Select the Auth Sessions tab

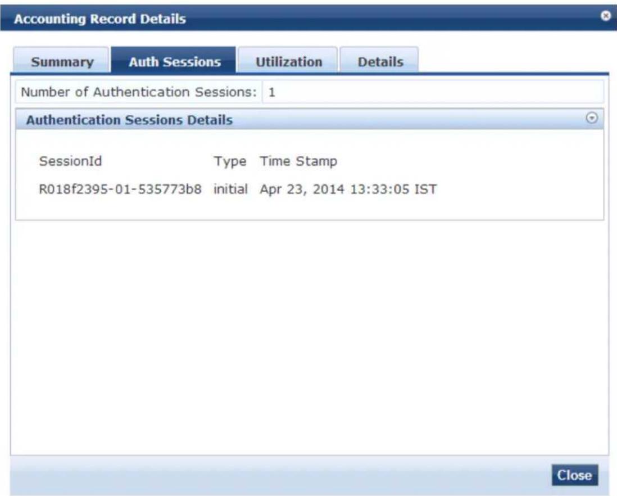[x=174, y=61]
